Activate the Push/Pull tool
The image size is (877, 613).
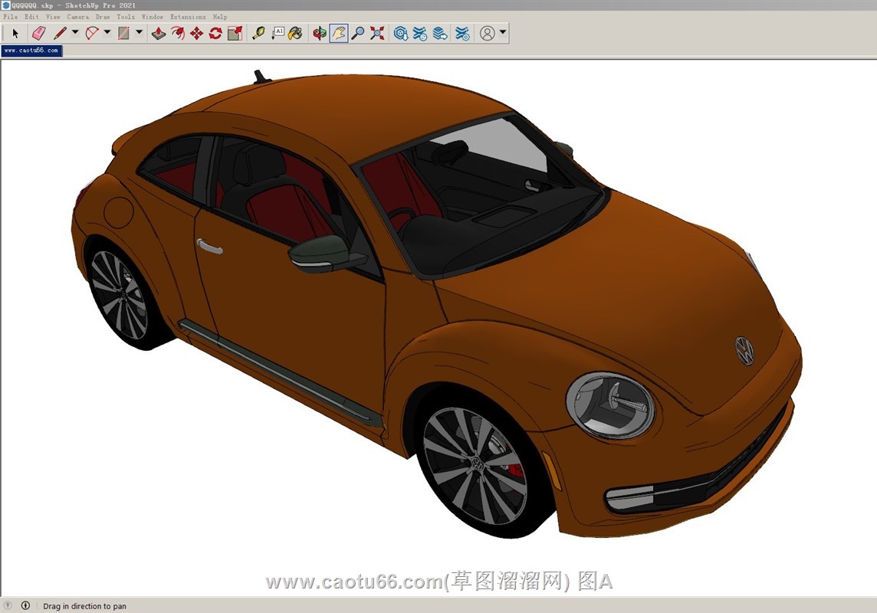click(x=159, y=33)
